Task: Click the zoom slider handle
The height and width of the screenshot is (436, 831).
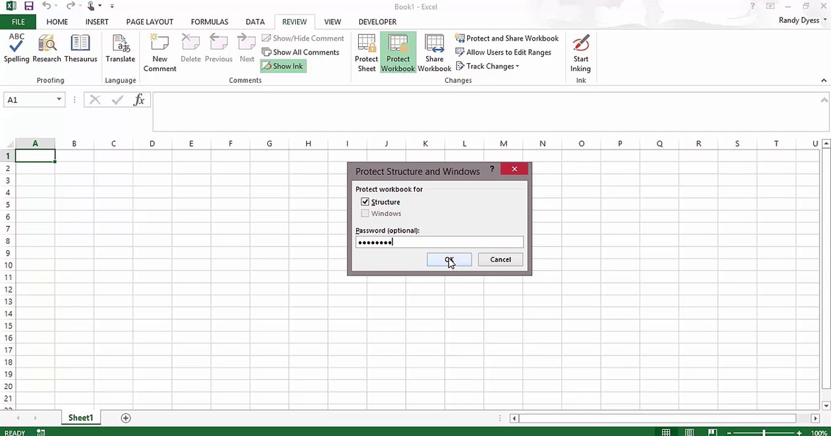Action: click(x=764, y=432)
